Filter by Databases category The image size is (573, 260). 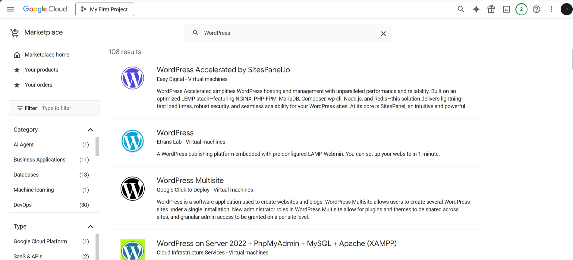pos(51,175)
